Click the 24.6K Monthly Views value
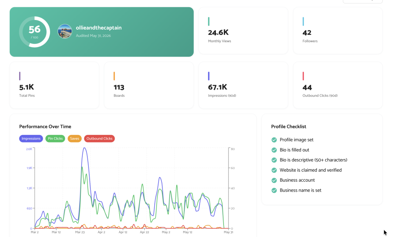The width and height of the screenshot is (394, 237). [x=219, y=33]
